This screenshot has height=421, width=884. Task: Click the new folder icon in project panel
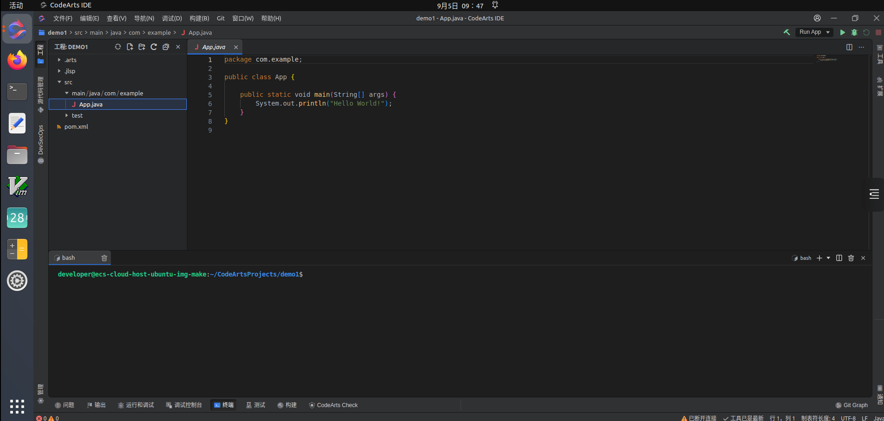click(142, 47)
